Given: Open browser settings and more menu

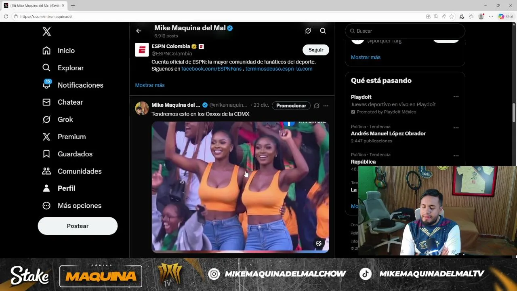Looking at the screenshot, I should [491, 17].
